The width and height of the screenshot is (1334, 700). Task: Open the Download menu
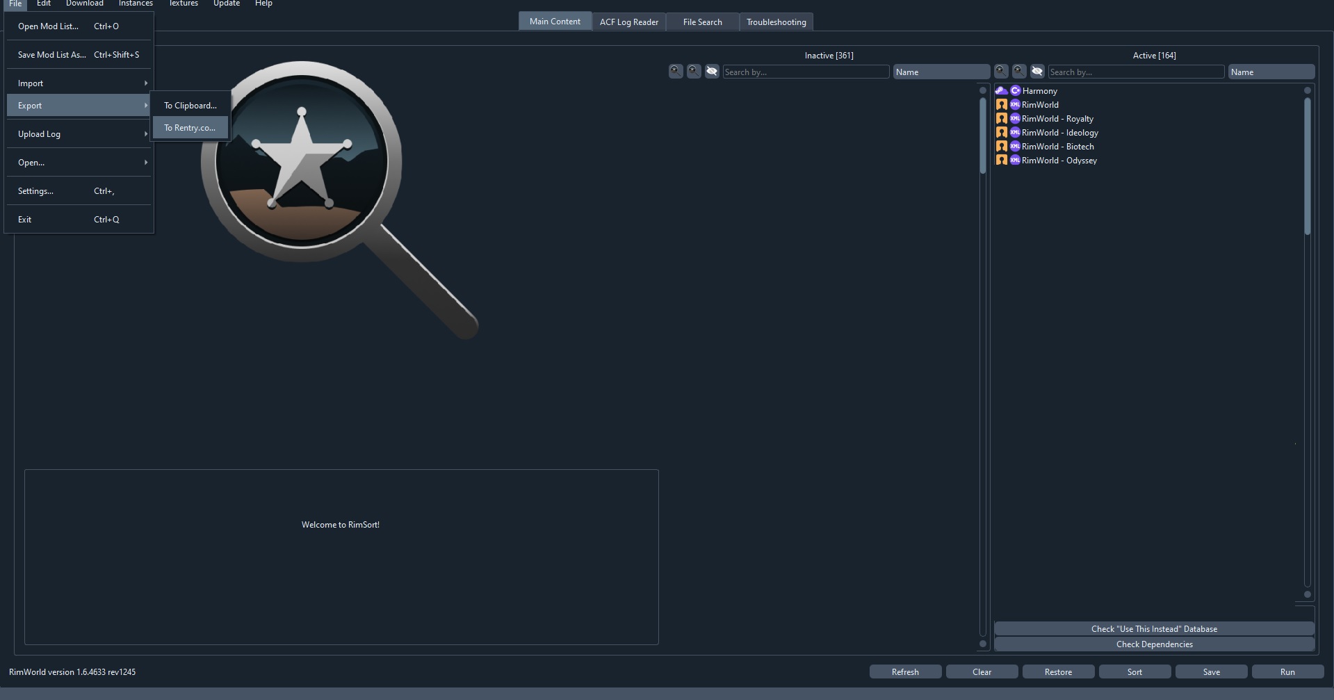pyautogui.click(x=85, y=3)
